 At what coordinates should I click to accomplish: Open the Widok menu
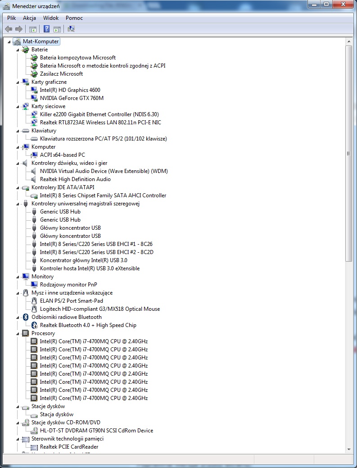click(51, 18)
